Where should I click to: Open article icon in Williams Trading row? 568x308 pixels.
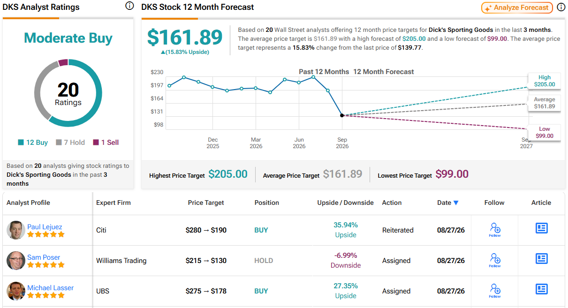[x=541, y=259]
